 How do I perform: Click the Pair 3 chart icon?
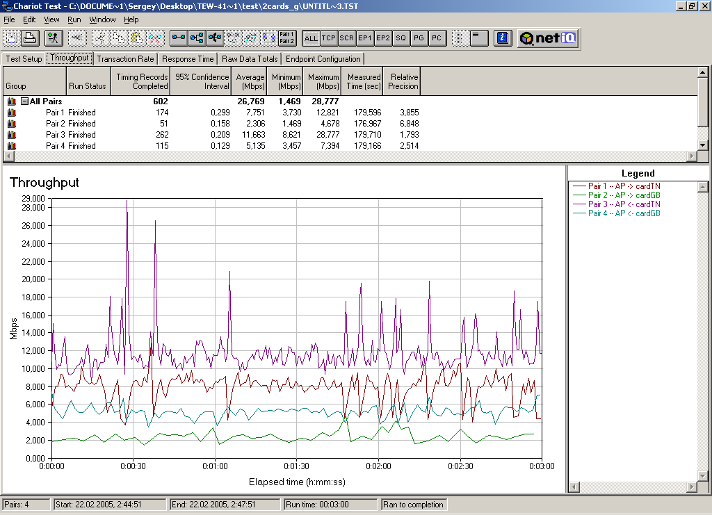point(11,135)
